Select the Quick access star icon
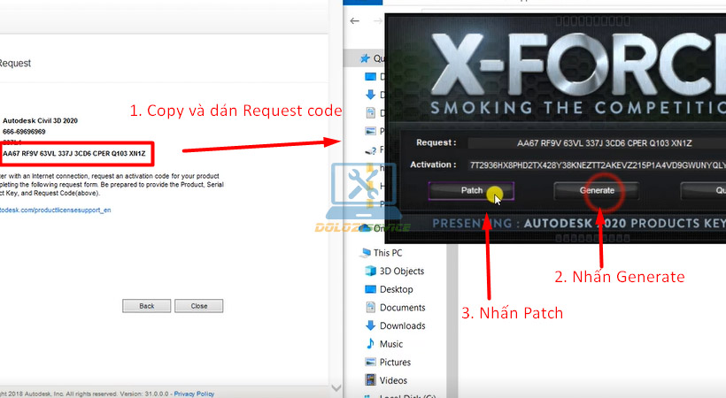This screenshot has width=726, height=398. pyautogui.click(x=365, y=58)
